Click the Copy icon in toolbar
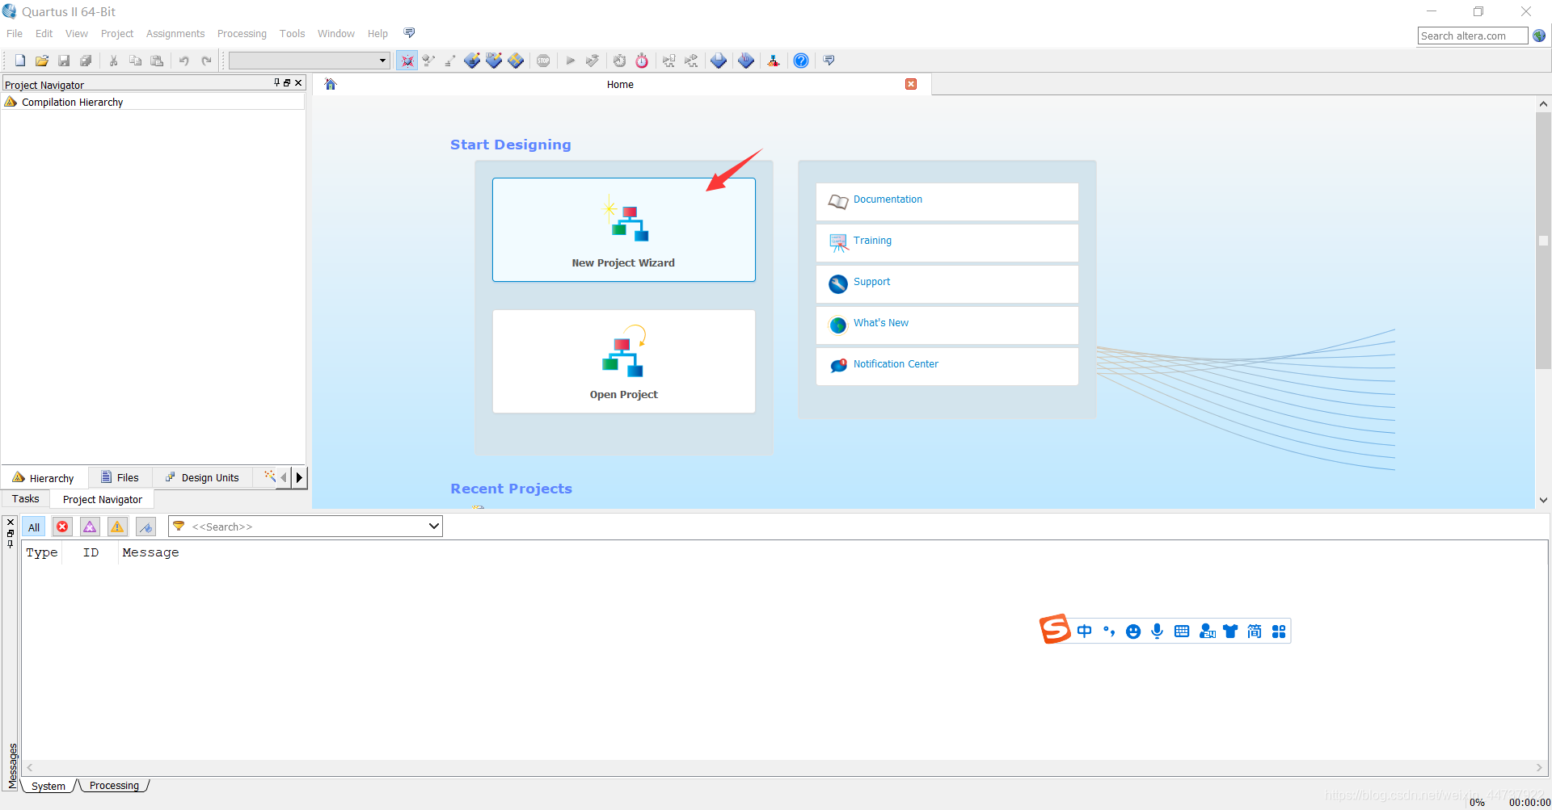 136,61
